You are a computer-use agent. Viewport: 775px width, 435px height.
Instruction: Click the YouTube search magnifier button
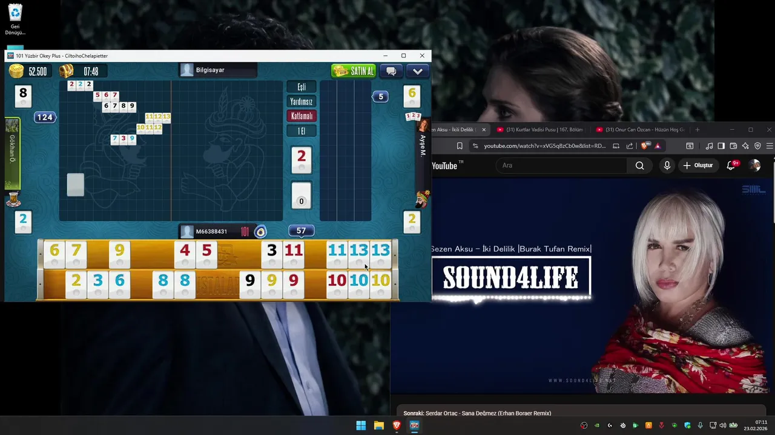tap(639, 166)
